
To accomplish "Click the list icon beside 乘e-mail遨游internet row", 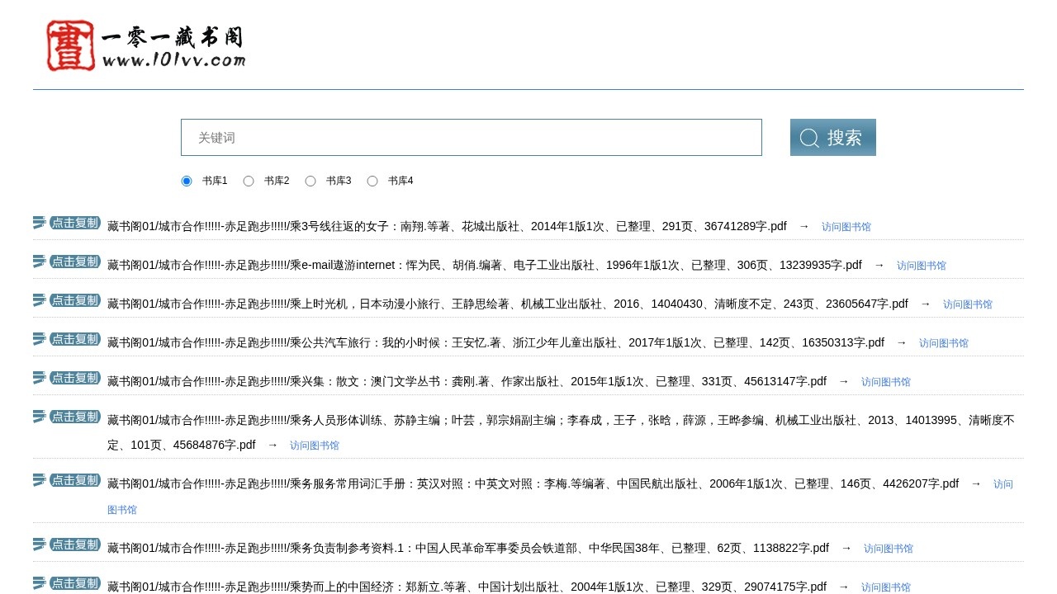I will click(x=38, y=260).
